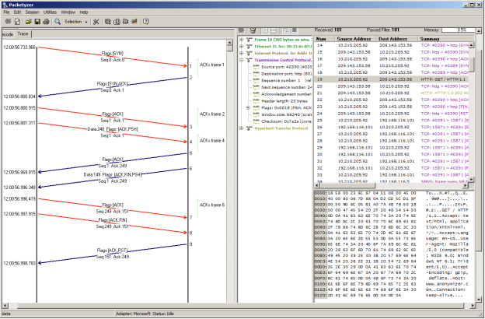Viewport: 485px width, 319px height.
Task: Expand the Frame 19 tree node
Action: (x=241, y=39)
